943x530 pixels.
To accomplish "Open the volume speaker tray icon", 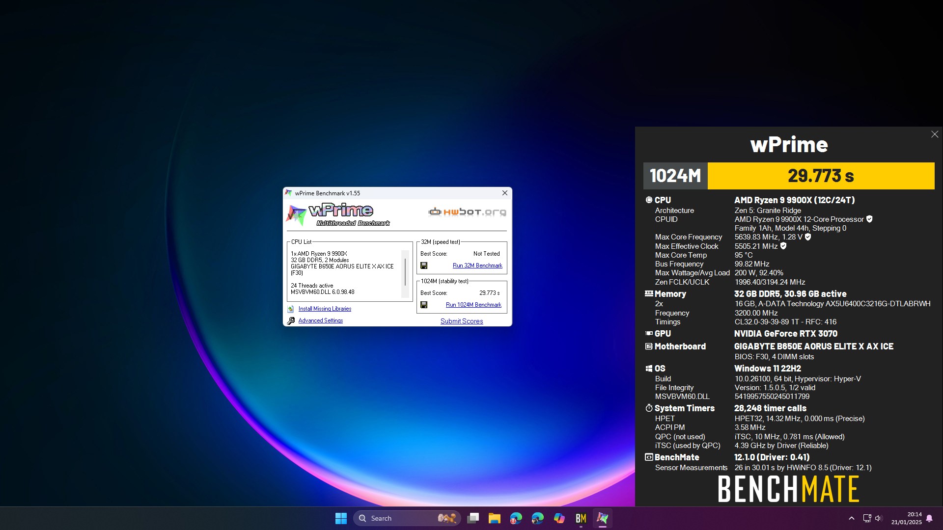I will [x=879, y=518].
